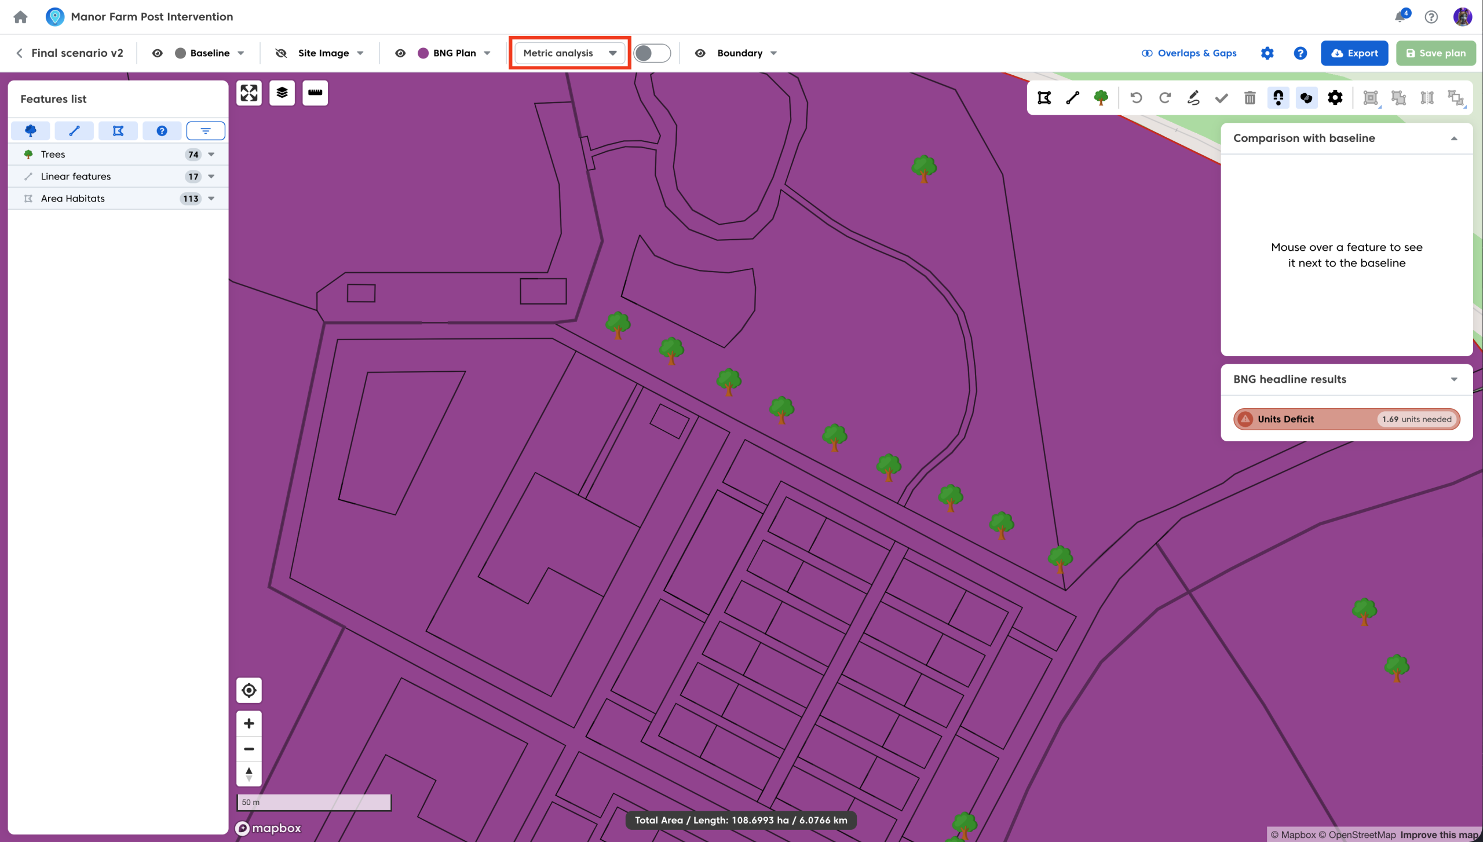Click the fullscreen expand map icon
The height and width of the screenshot is (842, 1483).
[249, 93]
